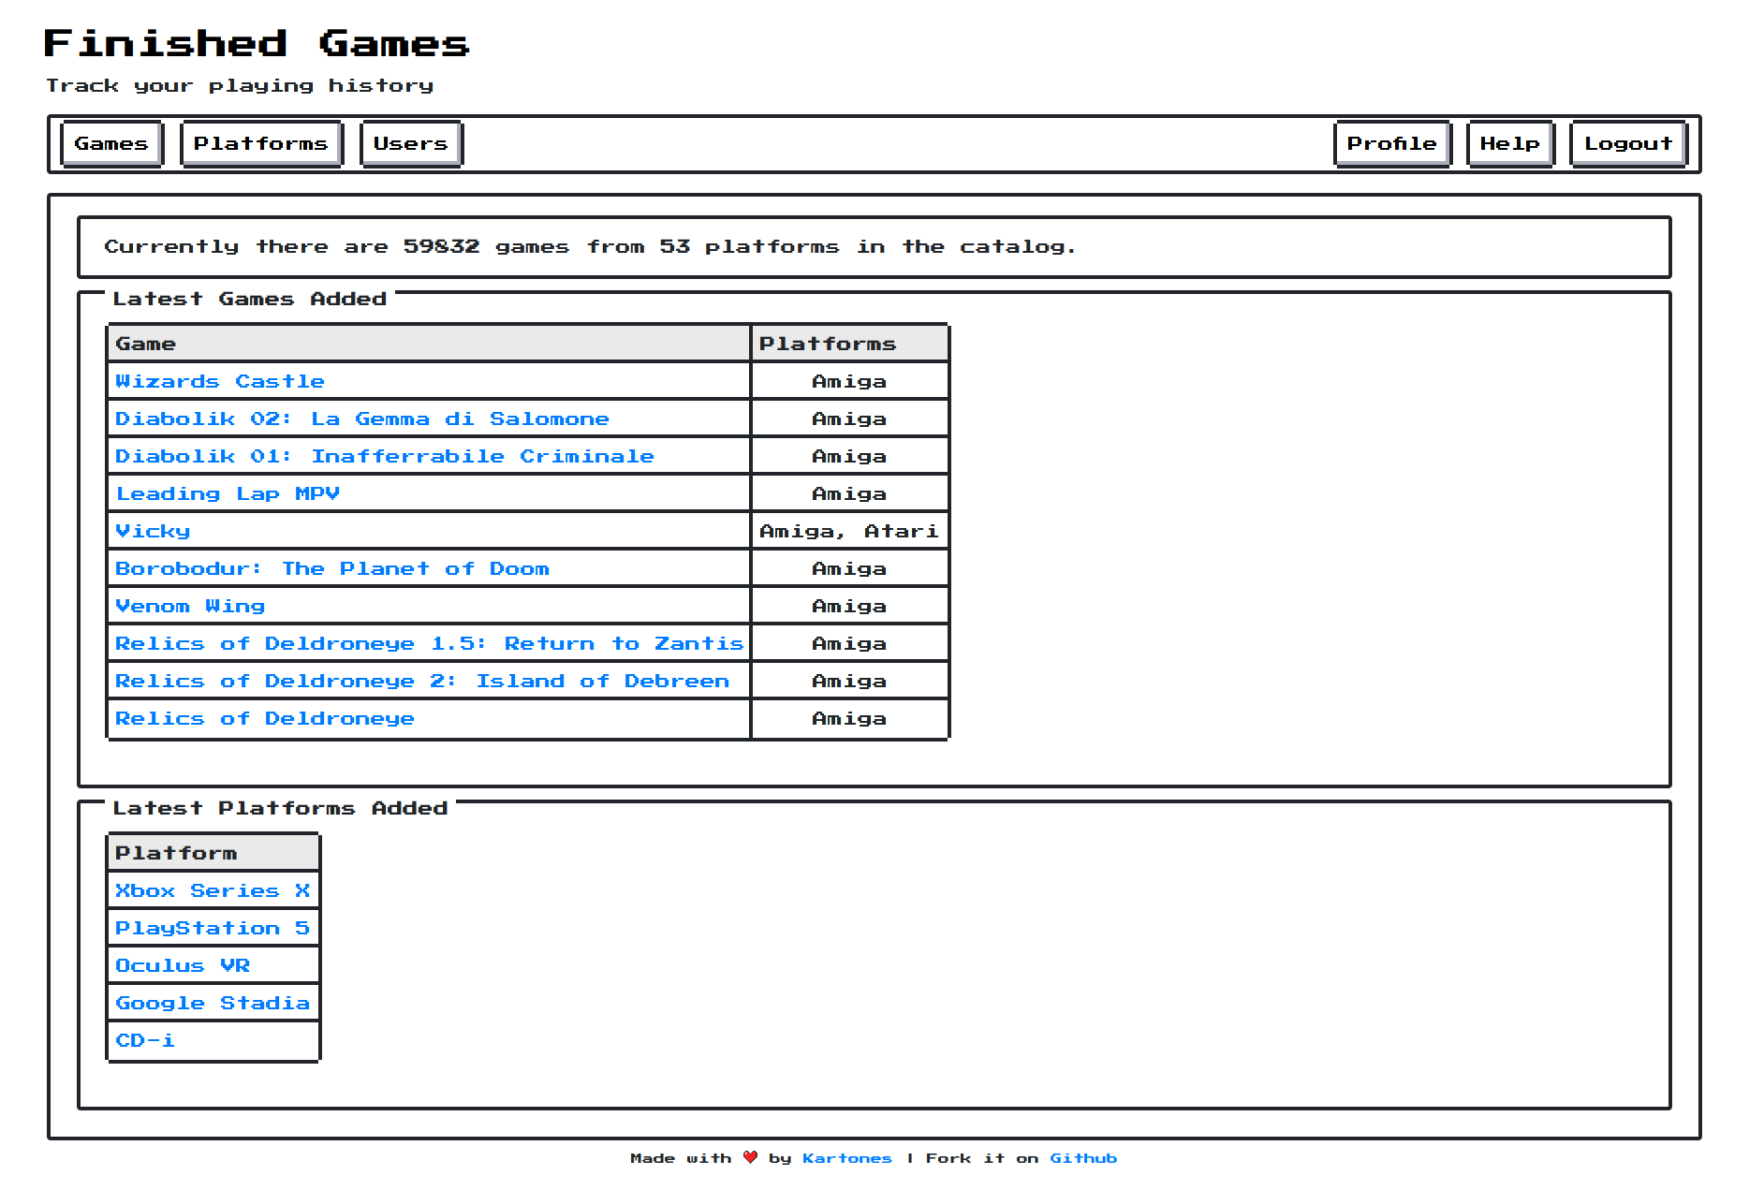Click the Amiga cell for Wizards Castle

coord(850,381)
